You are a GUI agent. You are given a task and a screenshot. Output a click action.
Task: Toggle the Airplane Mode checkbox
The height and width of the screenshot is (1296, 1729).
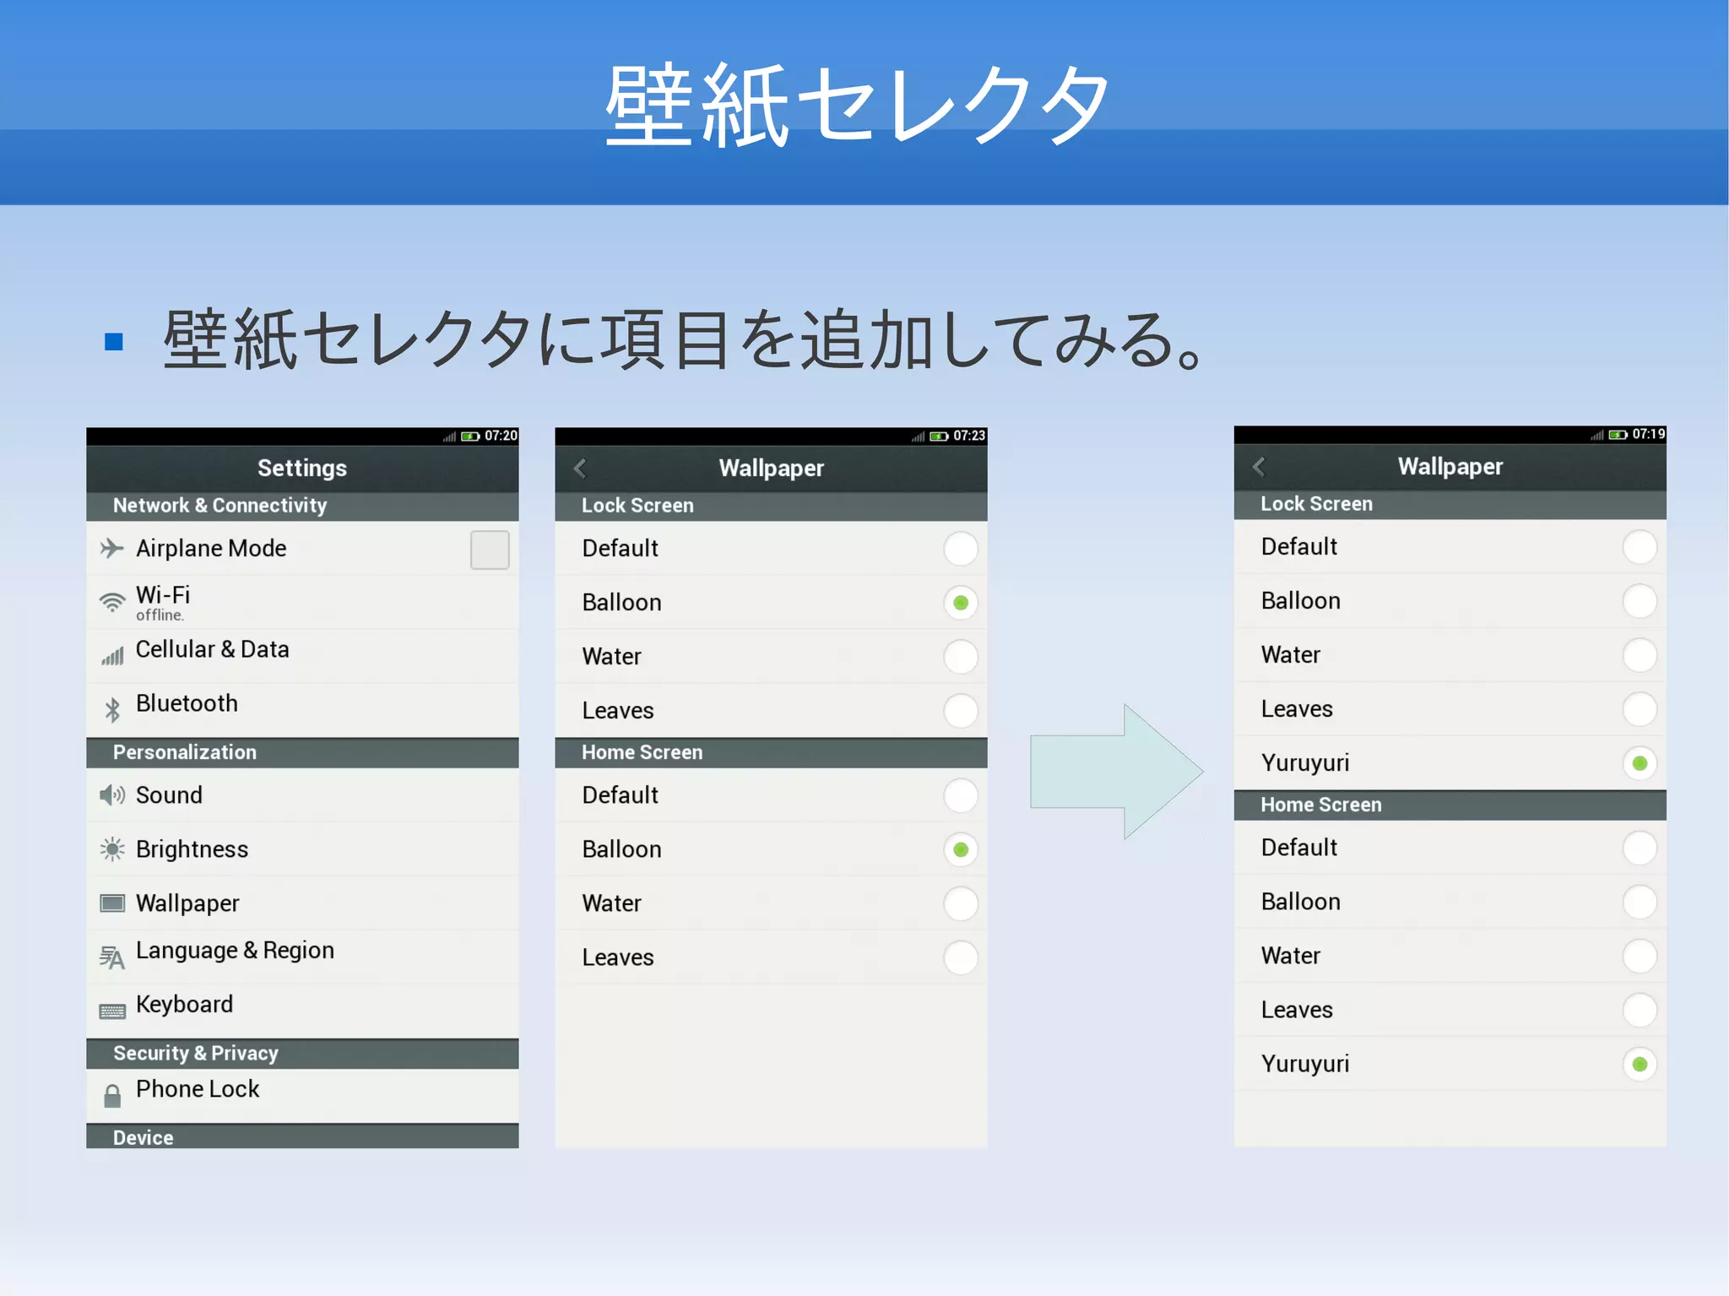[x=490, y=550]
